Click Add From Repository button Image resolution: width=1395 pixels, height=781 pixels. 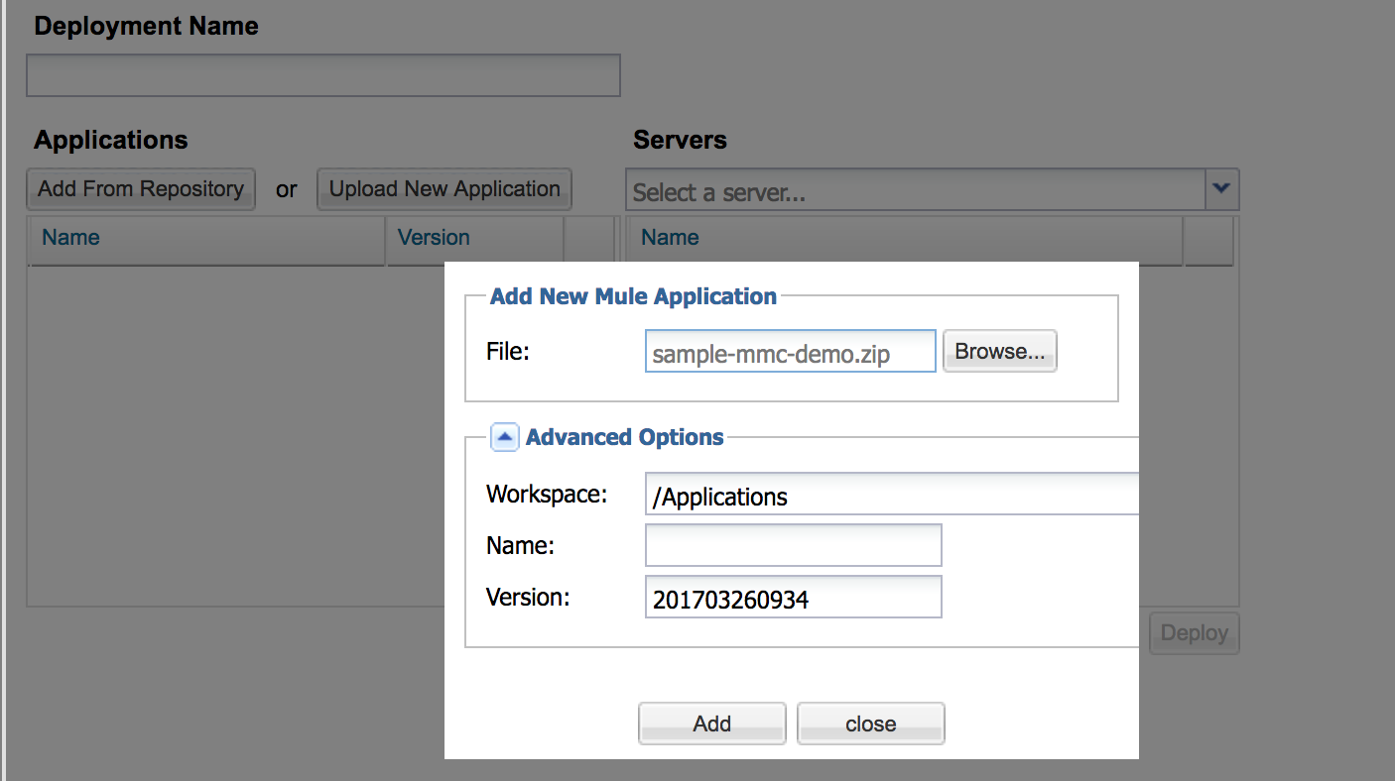tap(141, 189)
